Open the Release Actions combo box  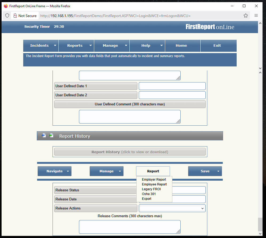[x=172, y=208]
